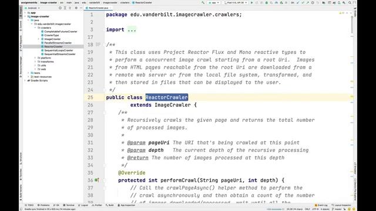Screen dimensions: 376x211
Task: Click the select opened file target icon
Action: 60,8
